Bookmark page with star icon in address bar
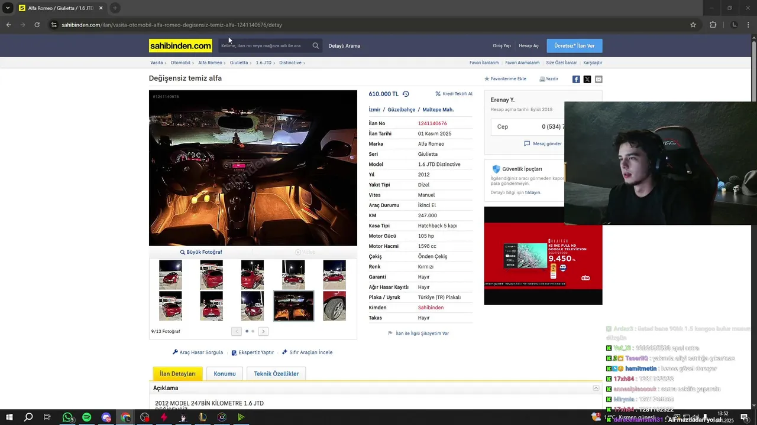Viewport: 757px width, 425px height. (693, 25)
